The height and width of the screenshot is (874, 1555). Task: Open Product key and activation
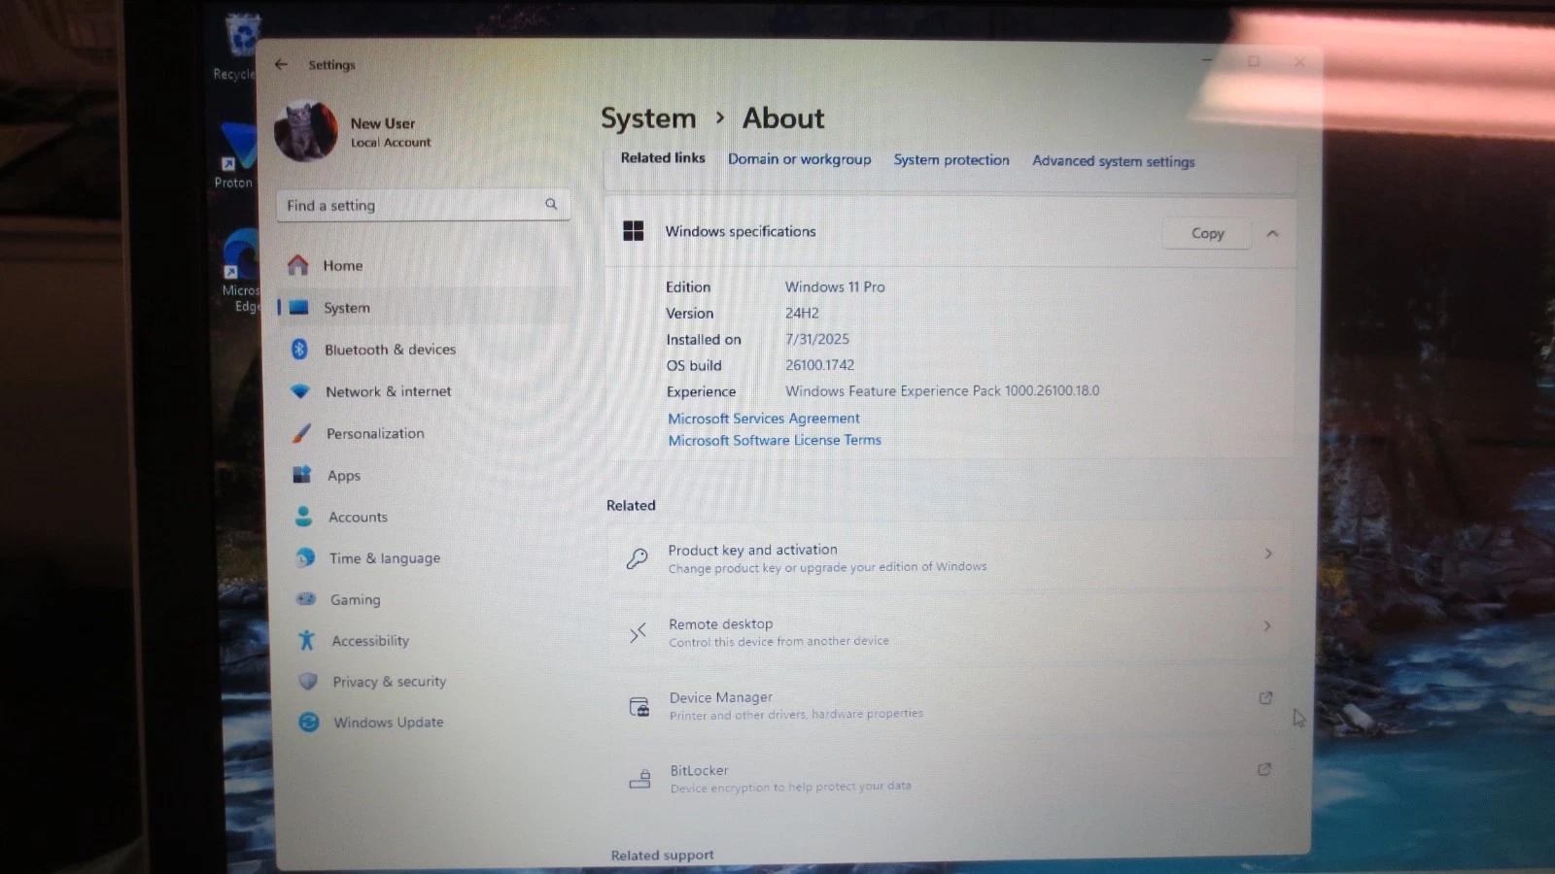[x=951, y=556]
